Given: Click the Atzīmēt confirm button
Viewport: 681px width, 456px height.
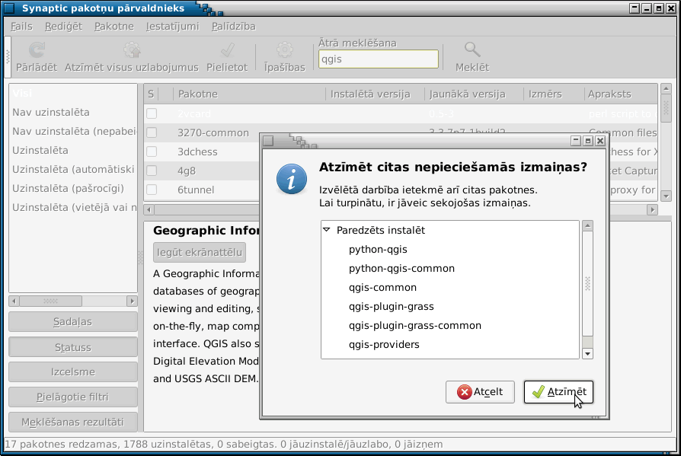Looking at the screenshot, I should pos(558,392).
